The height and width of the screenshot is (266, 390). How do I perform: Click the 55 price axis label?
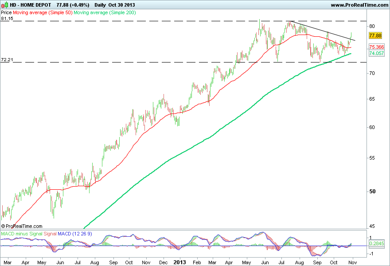pyautogui.click(x=372, y=158)
